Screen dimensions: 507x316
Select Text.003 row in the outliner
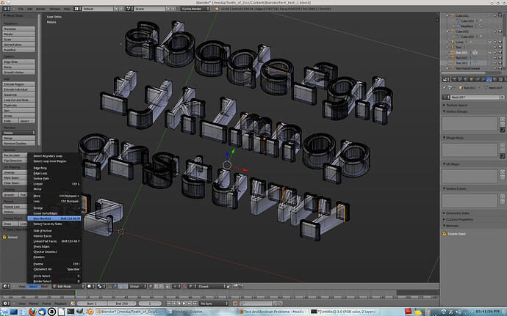(464, 63)
